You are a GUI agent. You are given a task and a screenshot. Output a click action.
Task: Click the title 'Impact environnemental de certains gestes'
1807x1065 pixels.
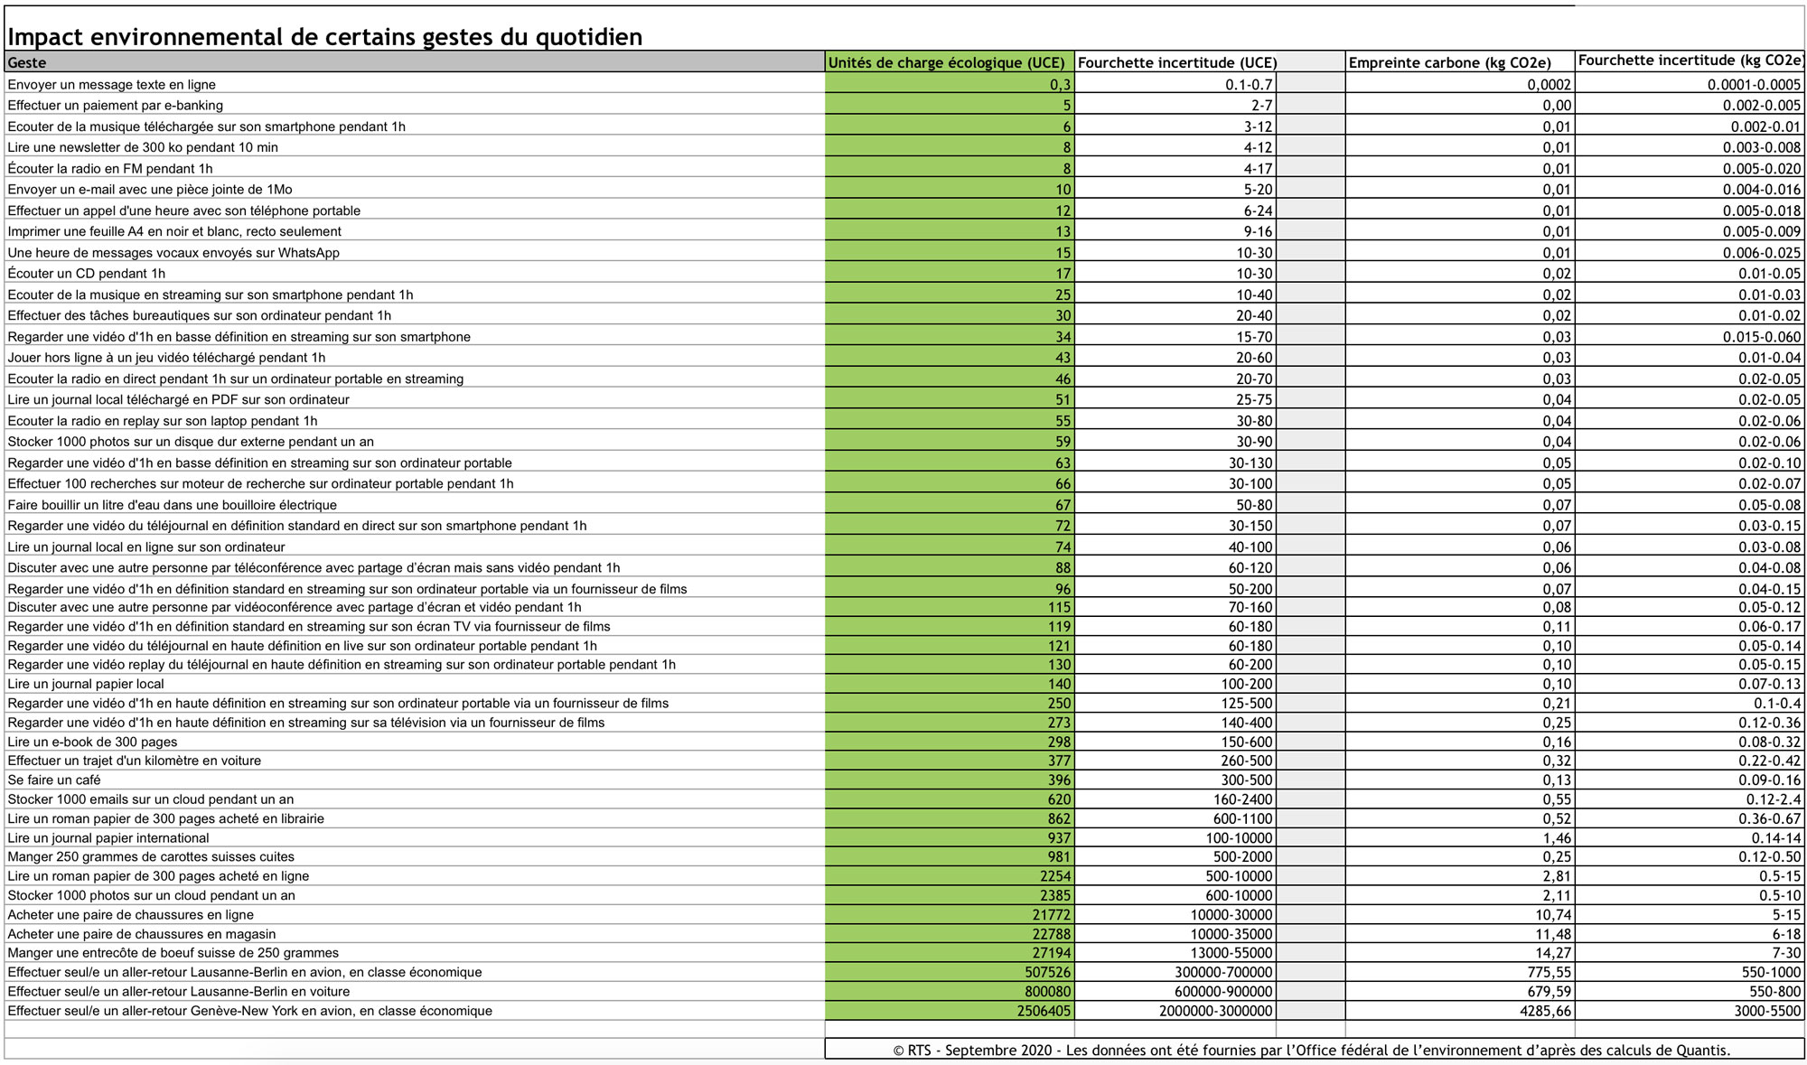tap(325, 37)
